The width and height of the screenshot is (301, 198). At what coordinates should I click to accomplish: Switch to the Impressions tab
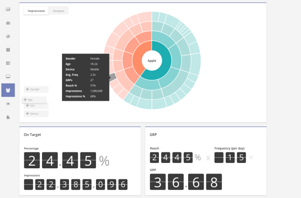pos(36,11)
